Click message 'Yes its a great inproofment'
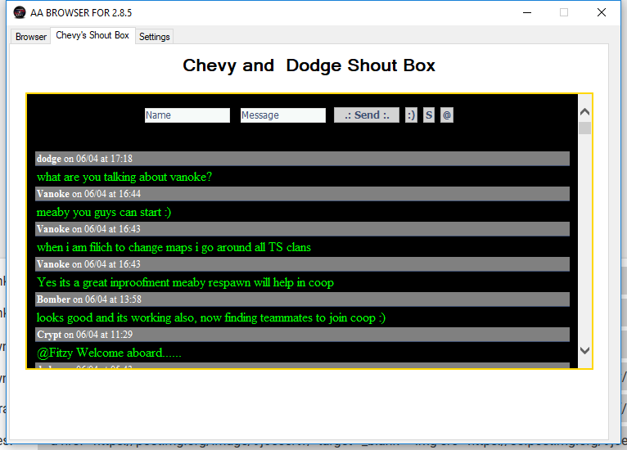 [x=185, y=282]
